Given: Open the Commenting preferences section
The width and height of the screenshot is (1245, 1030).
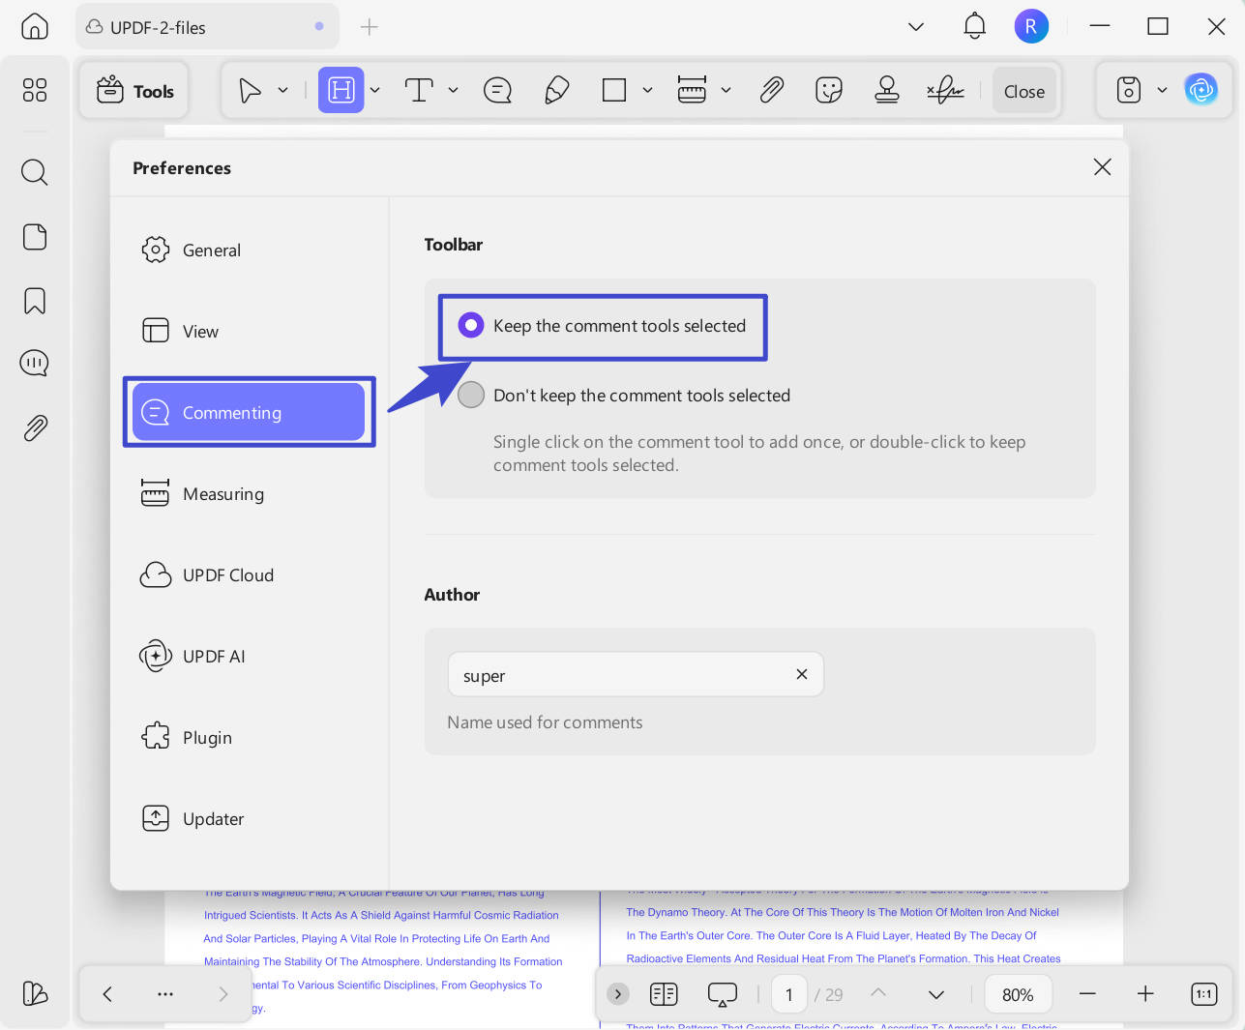Looking at the screenshot, I should pos(249,412).
